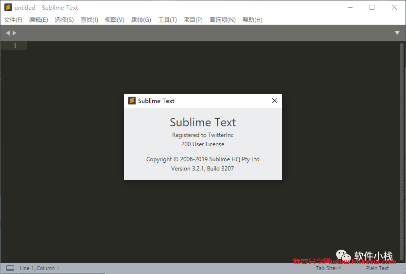Open the 编辑(E) edit menu
This screenshot has height=274, width=406.
38,19
